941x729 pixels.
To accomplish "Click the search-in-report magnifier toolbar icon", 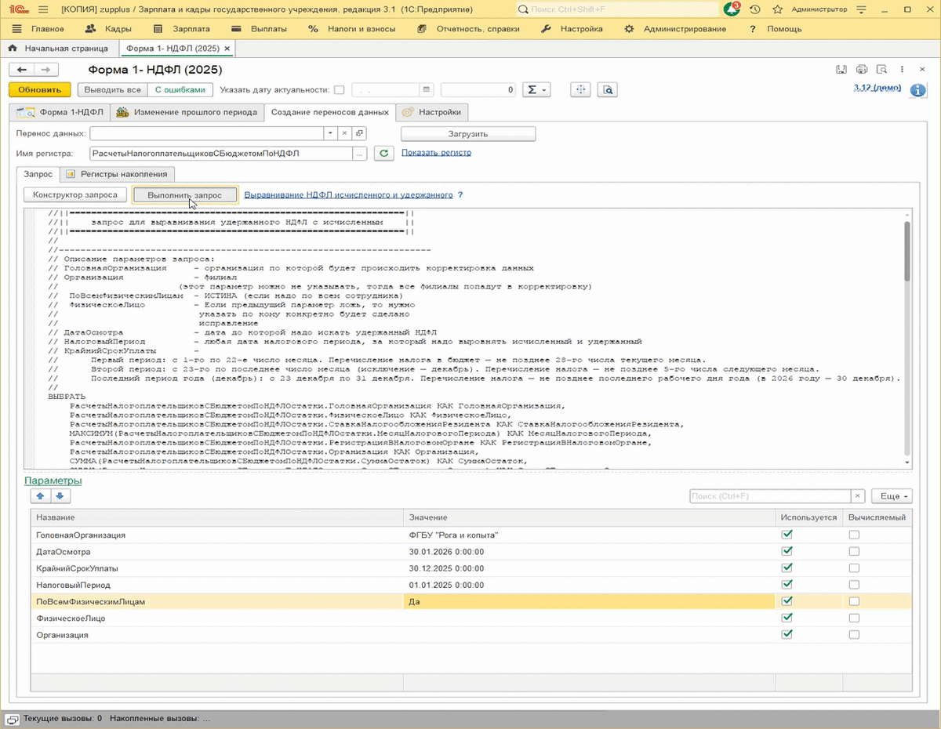I will (607, 89).
